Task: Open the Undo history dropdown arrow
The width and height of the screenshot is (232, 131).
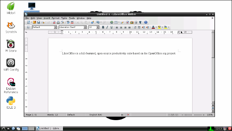Action: point(101,22)
